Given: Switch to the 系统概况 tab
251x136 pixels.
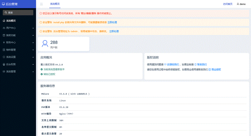Looking at the screenshot, I should (x=55, y=4).
